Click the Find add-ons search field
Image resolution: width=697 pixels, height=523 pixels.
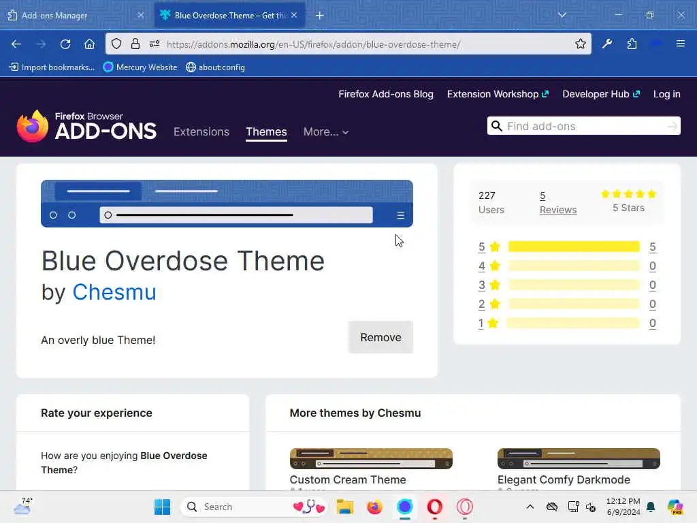pyautogui.click(x=585, y=126)
